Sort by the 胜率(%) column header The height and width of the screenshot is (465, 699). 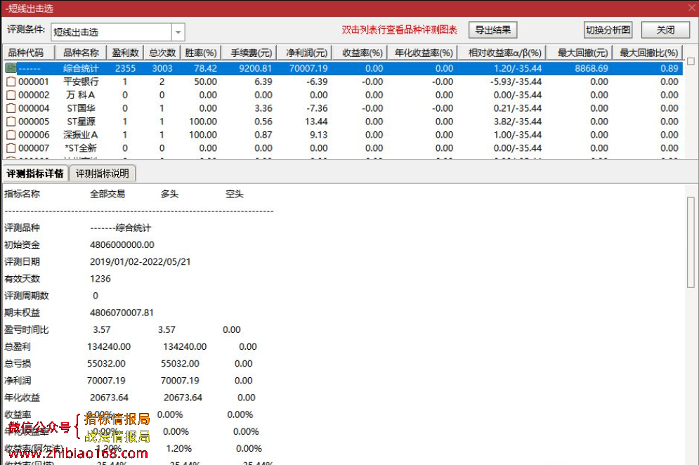click(201, 53)
